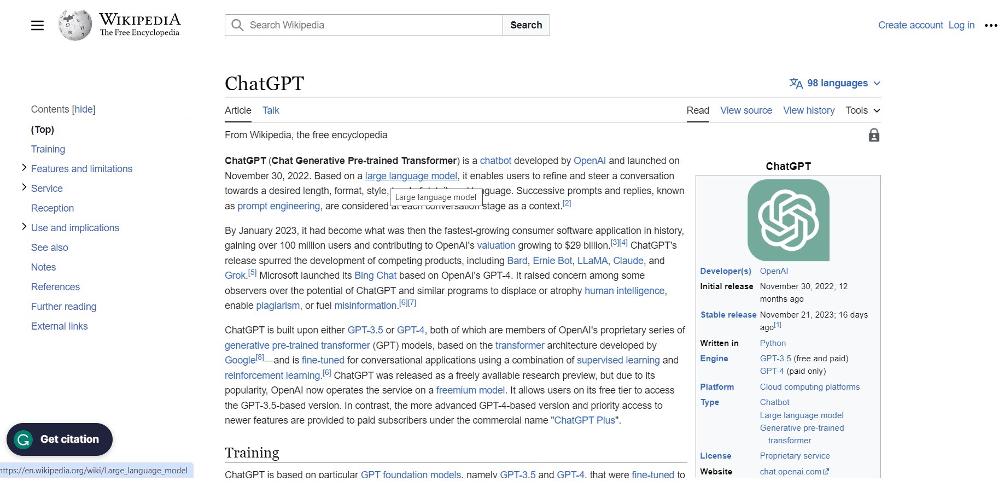Open the freemium model link

coord(470,390)
